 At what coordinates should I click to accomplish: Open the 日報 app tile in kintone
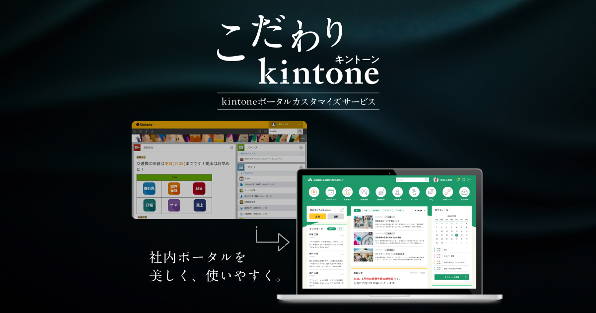[x=149, y=206]
